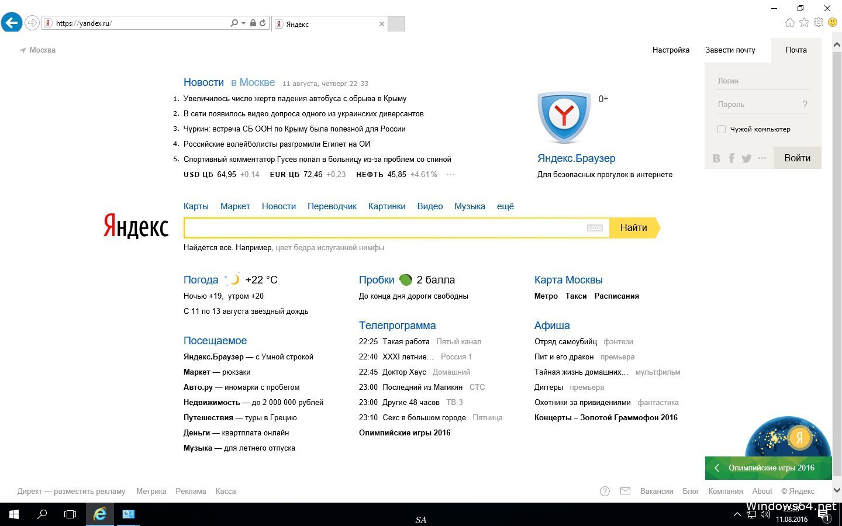Click the green traffic indicator icon
Viewport: 842px width, 526px height.
pos(405,279)
